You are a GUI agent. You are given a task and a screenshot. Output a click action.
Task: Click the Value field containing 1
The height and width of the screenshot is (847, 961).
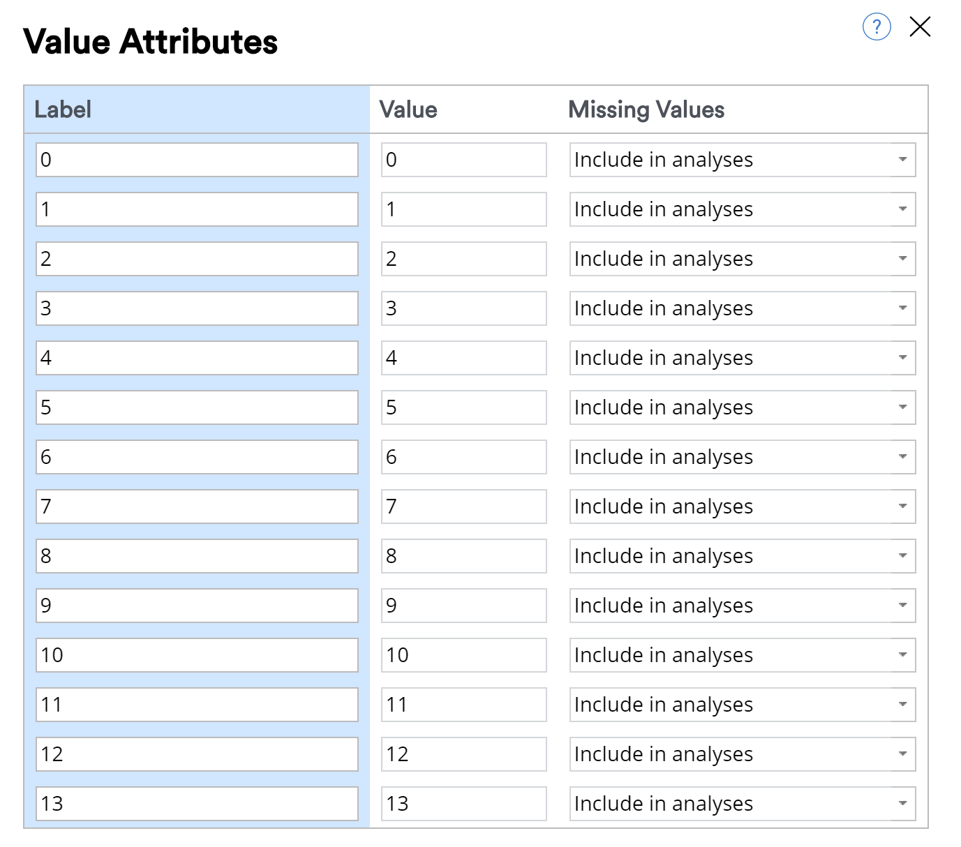click(x=463, y=209)
